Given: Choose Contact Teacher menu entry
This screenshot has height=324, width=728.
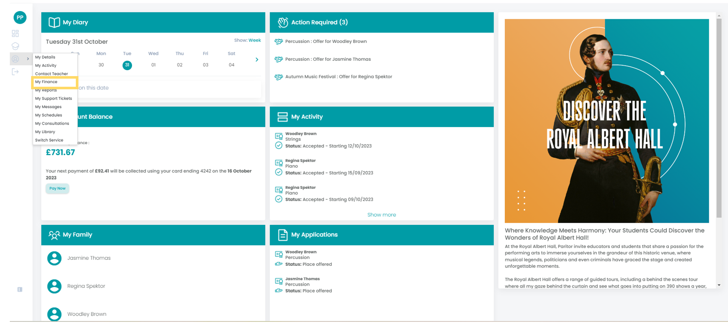Looking at the screenshot, I should pos(52,74).
